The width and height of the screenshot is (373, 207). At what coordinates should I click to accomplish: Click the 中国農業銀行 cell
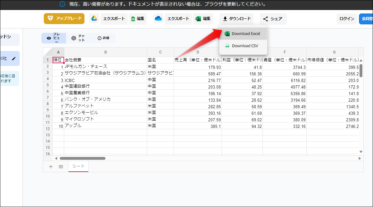tap(105, 93)
